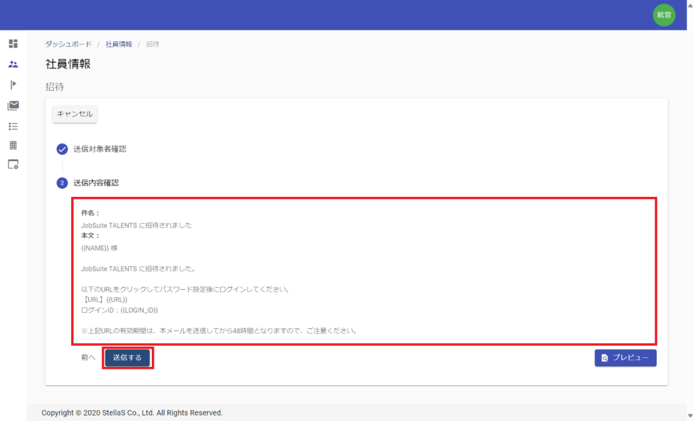Go back with the 前へ button

coord(88,357)
